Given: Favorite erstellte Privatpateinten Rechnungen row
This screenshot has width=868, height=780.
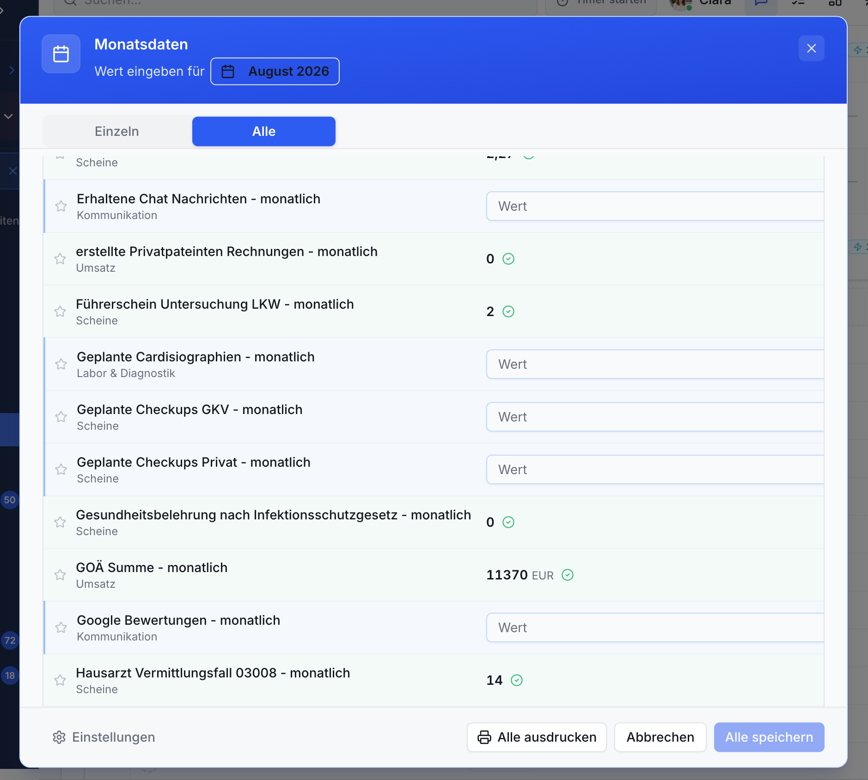Looking at the screenshot, I should point(60,259).
